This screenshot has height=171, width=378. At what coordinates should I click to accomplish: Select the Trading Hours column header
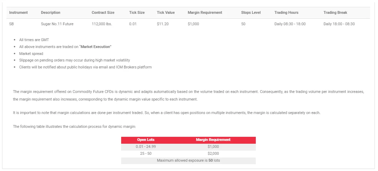point(286,12)
